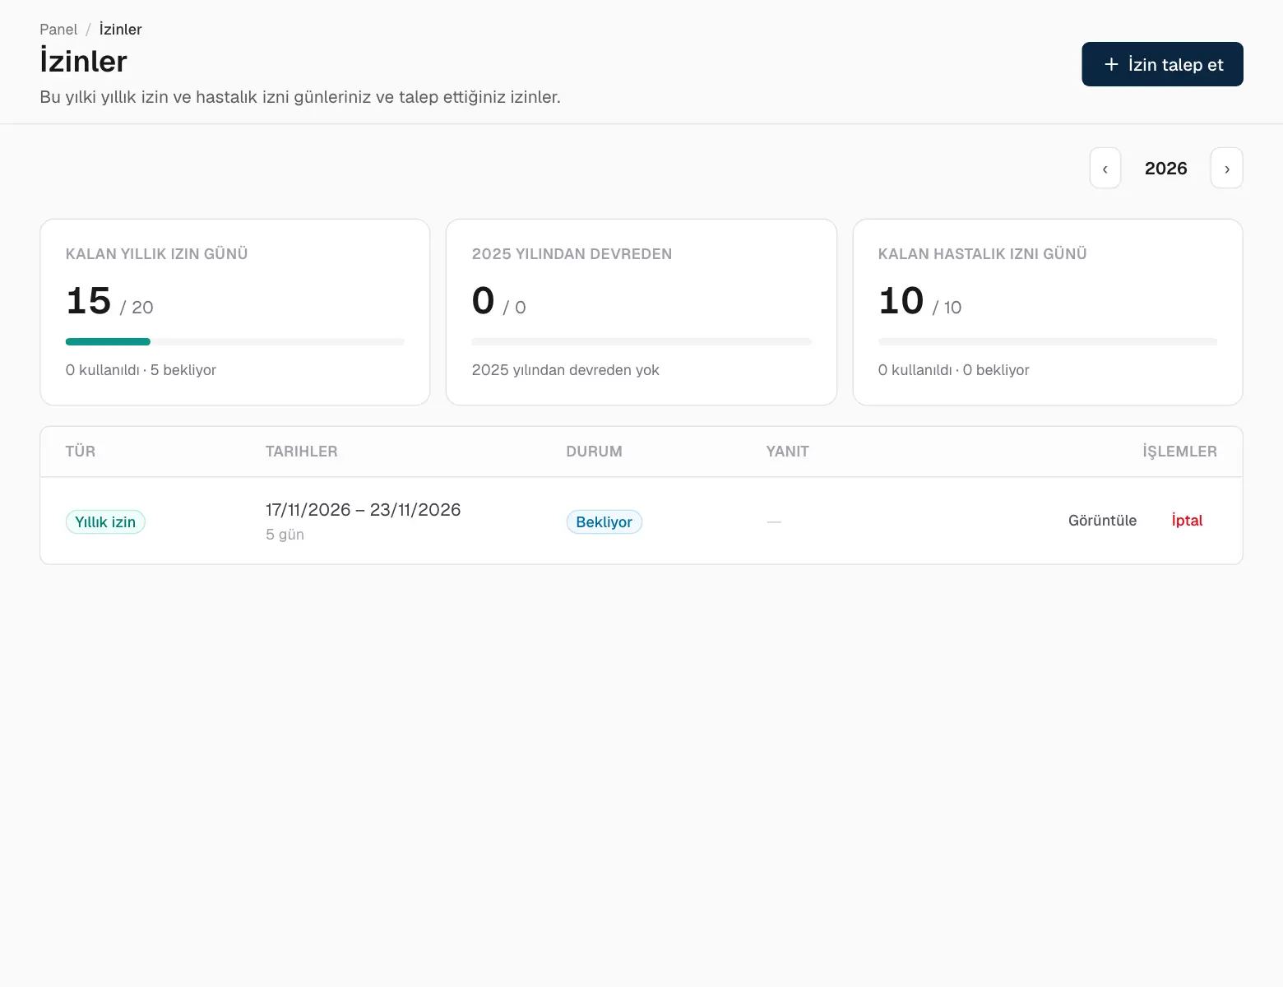Viewport: 1283px width, 987px height.
Task: Select the İzinler breadcrumb item
Action: (x=120, y=30)
